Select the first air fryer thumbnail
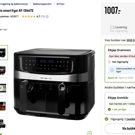Viewport: 135px width, 135px height. (3, 53)
